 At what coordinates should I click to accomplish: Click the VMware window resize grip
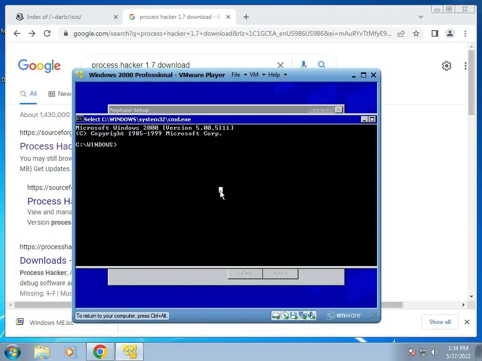coord(374,316)
